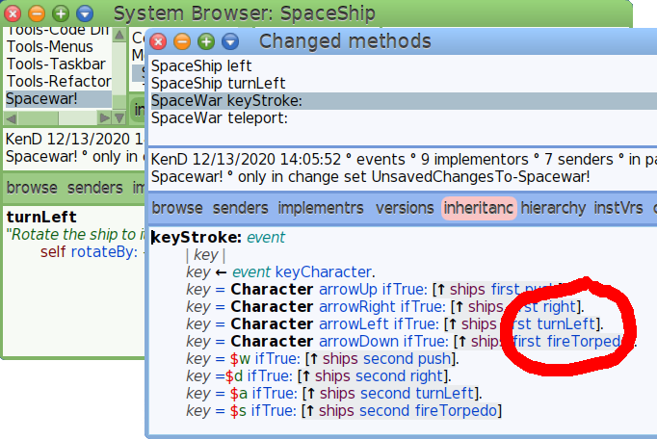Open the System Browser blue window menu icon
Viewport: 657px width, 439px height.
(x=84, y=14)
